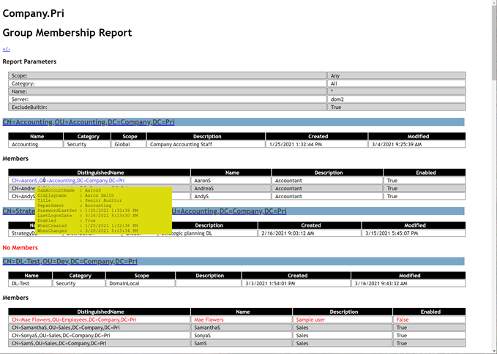Viewport: 497px width, 354px height.
Task: Click the No Members red label
Action: tap(20, 248)
